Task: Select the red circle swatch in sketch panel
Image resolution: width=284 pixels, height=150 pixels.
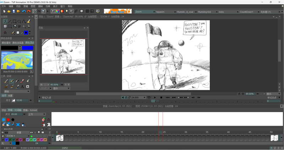Action: [8, 120]
